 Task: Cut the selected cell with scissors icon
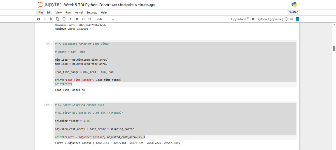pyautogui.click(x=51, y=19)
